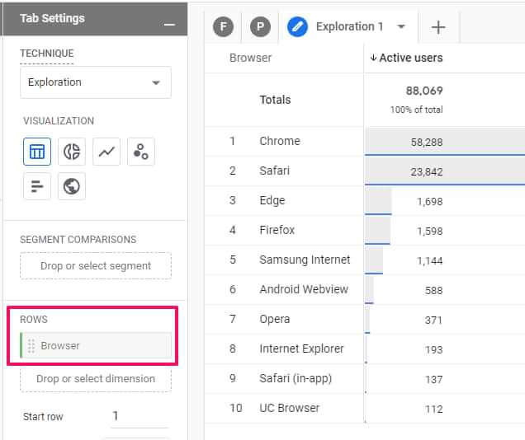
Task: Select the bar chart visualization
Action: click(37, 186)
